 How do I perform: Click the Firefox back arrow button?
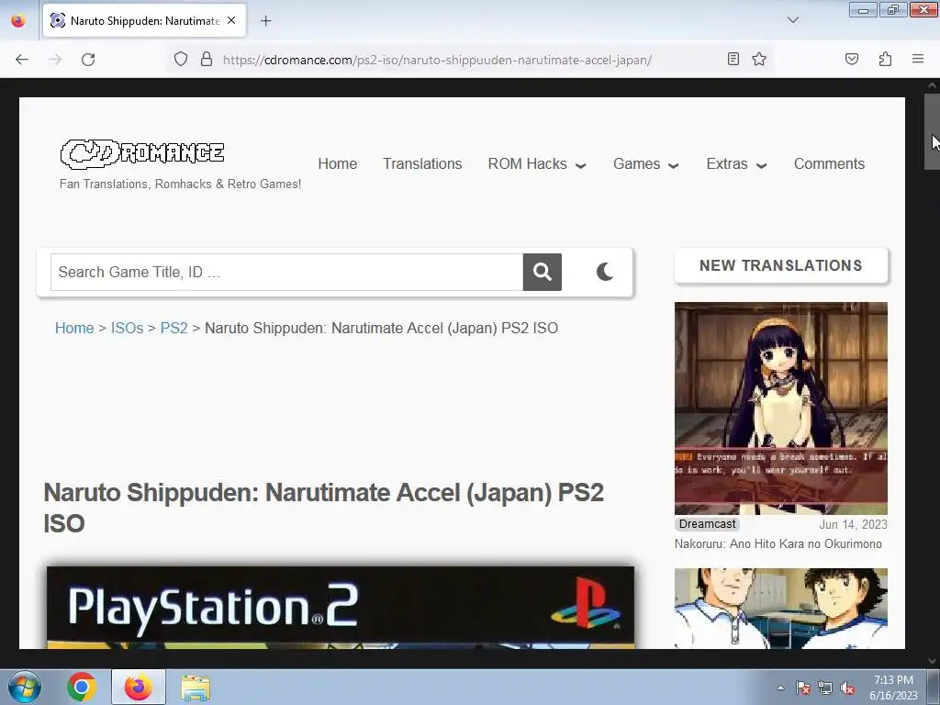point(22,60)
